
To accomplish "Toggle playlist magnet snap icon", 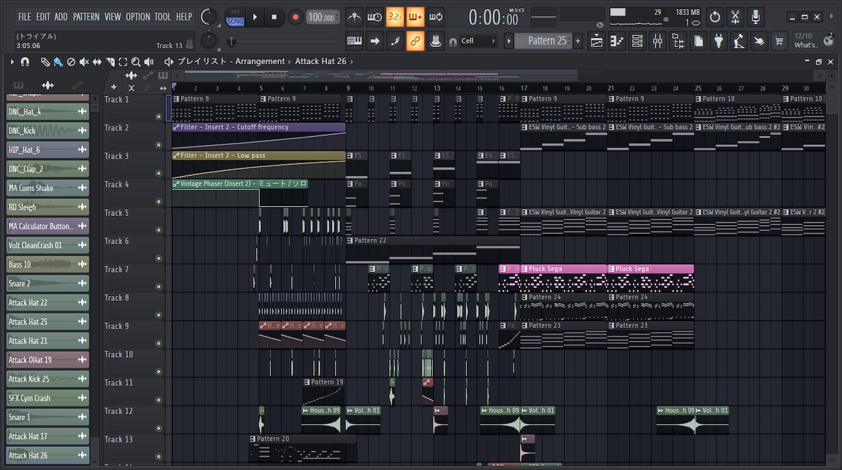I will (25, 61).
